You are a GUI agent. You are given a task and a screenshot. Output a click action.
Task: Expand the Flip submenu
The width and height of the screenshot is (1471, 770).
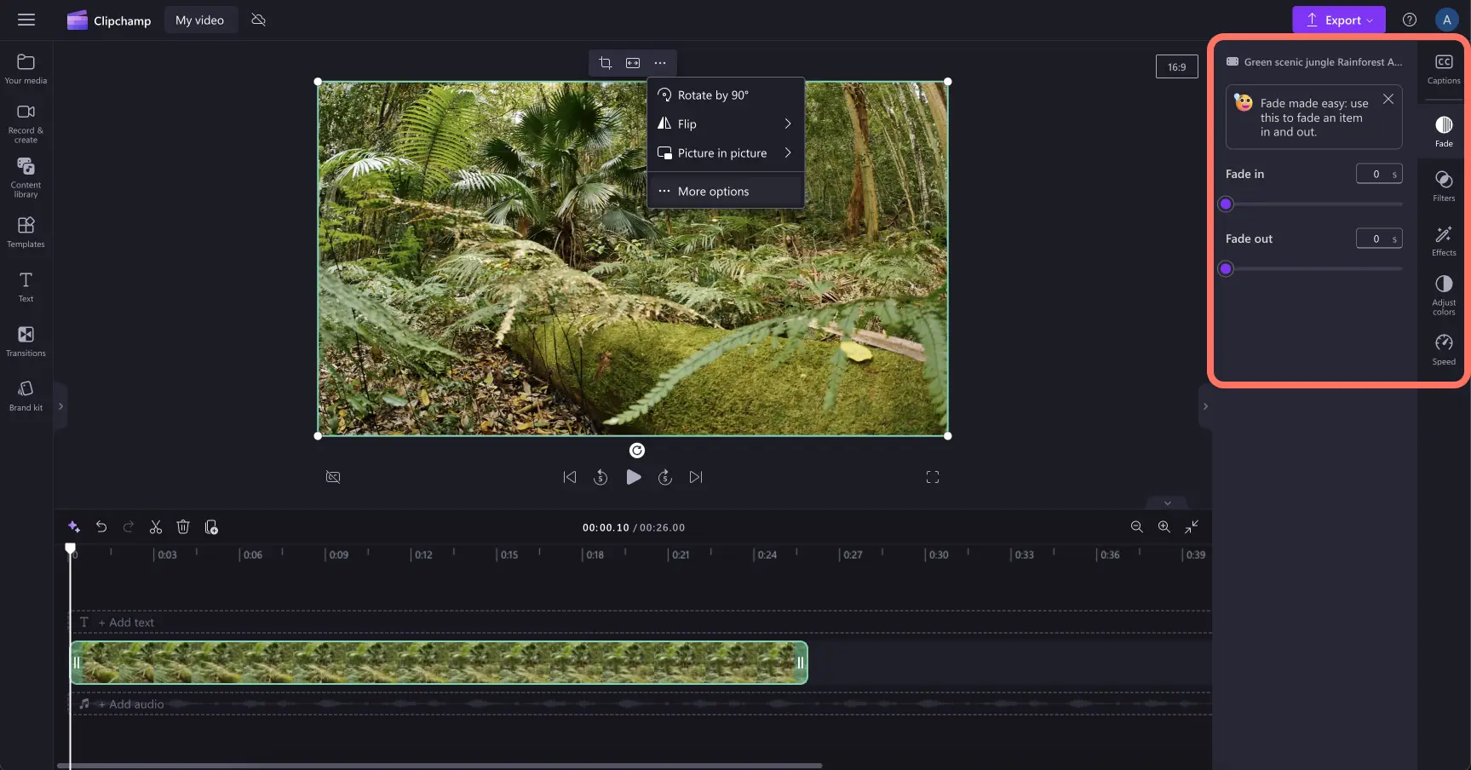pos(726,124)
